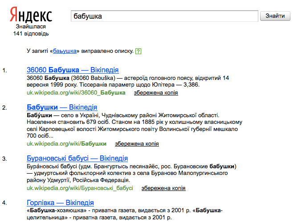This screenshot has width=294, height=222.
Task: Click the Yandex logo
Action: click(x=31, y=16)
